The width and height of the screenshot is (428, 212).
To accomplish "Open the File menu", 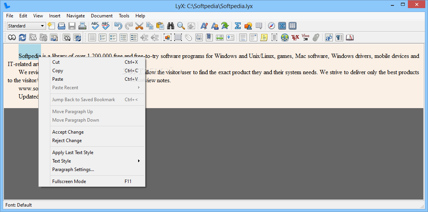I will pos(10,16).
